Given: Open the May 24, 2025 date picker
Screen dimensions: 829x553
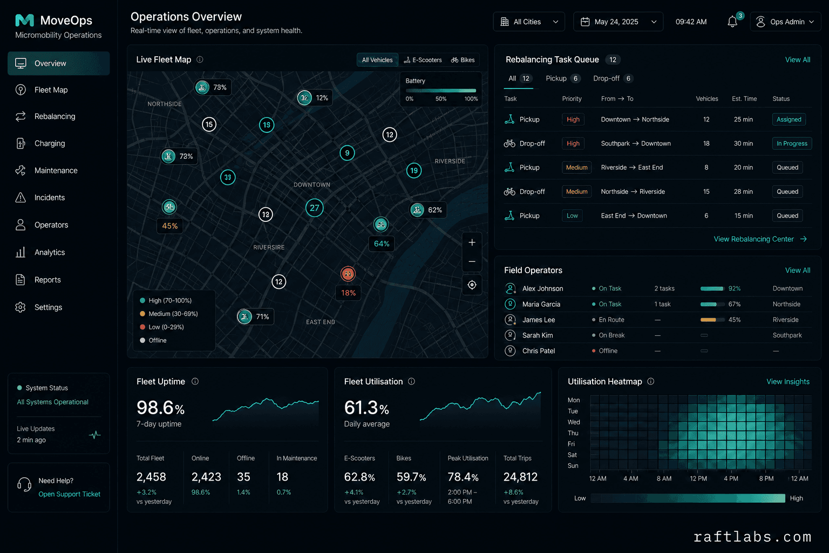Looking at the screenshot, I should point(619,22).
